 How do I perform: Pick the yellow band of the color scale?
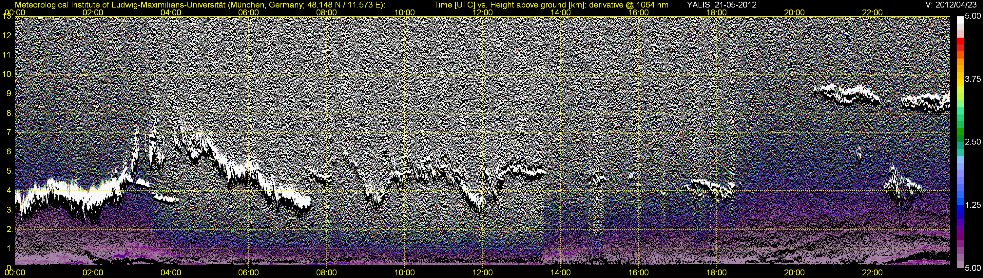click(960, 83)
